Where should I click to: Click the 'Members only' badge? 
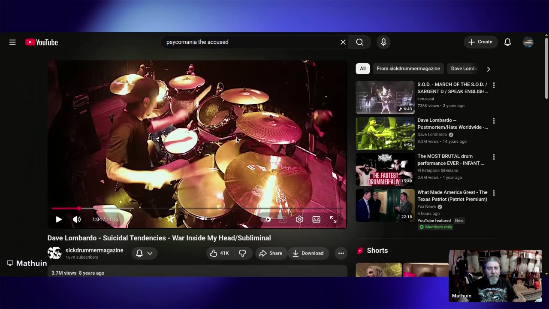(x=436, y=227)
